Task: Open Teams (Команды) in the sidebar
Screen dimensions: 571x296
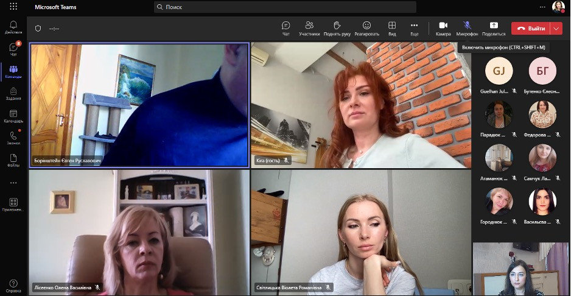Action: [13, 72]
